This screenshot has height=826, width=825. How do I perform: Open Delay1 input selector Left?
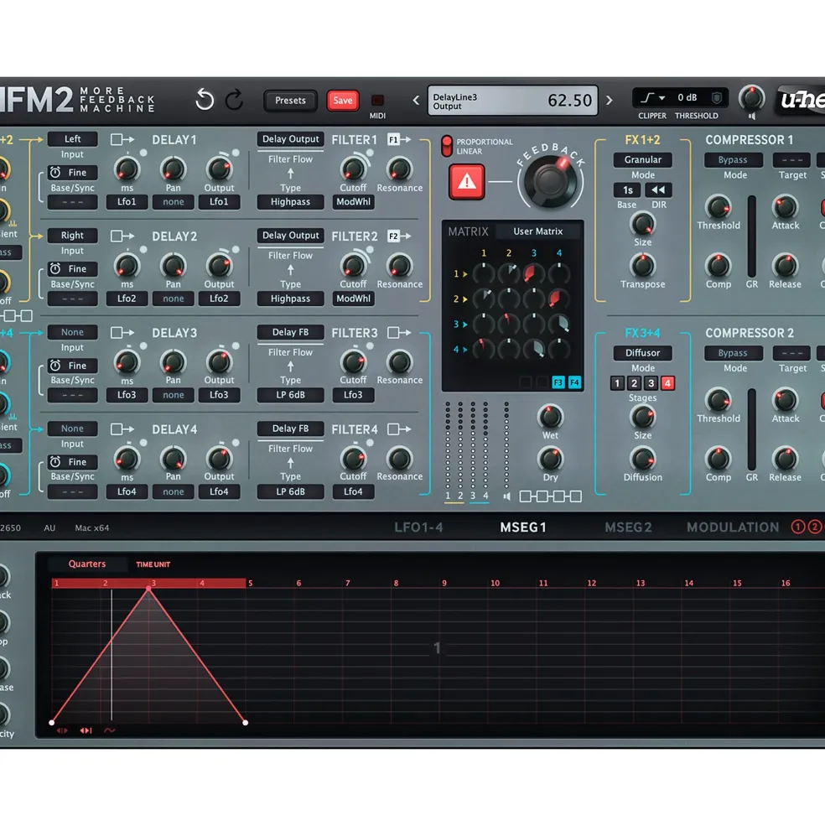pyautogui.click(x=72, y=139)
